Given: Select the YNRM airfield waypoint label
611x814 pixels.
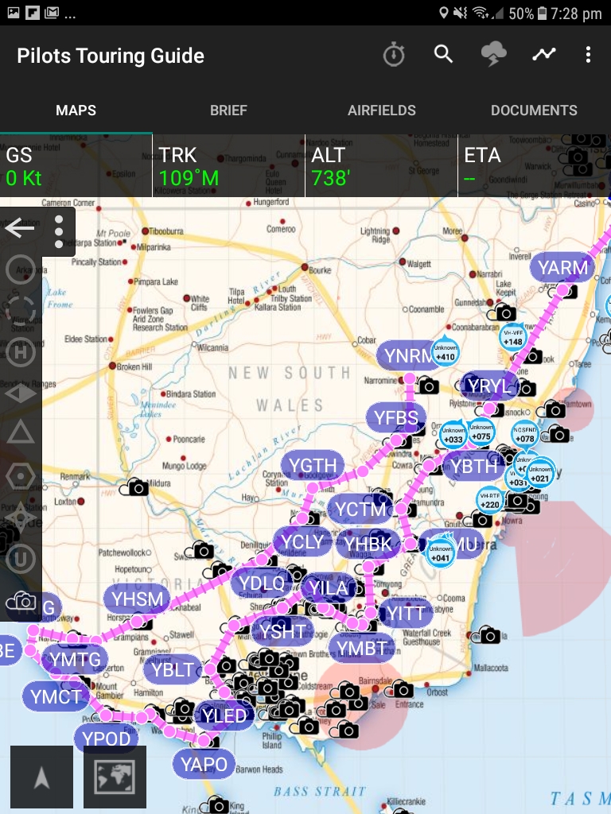Looking at the screenshot, I should [x=409, y=355].
